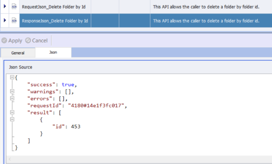Collapse the "warnings" array fold marker
This screenshot has height=164, width=272.
[x=12, y=91]
